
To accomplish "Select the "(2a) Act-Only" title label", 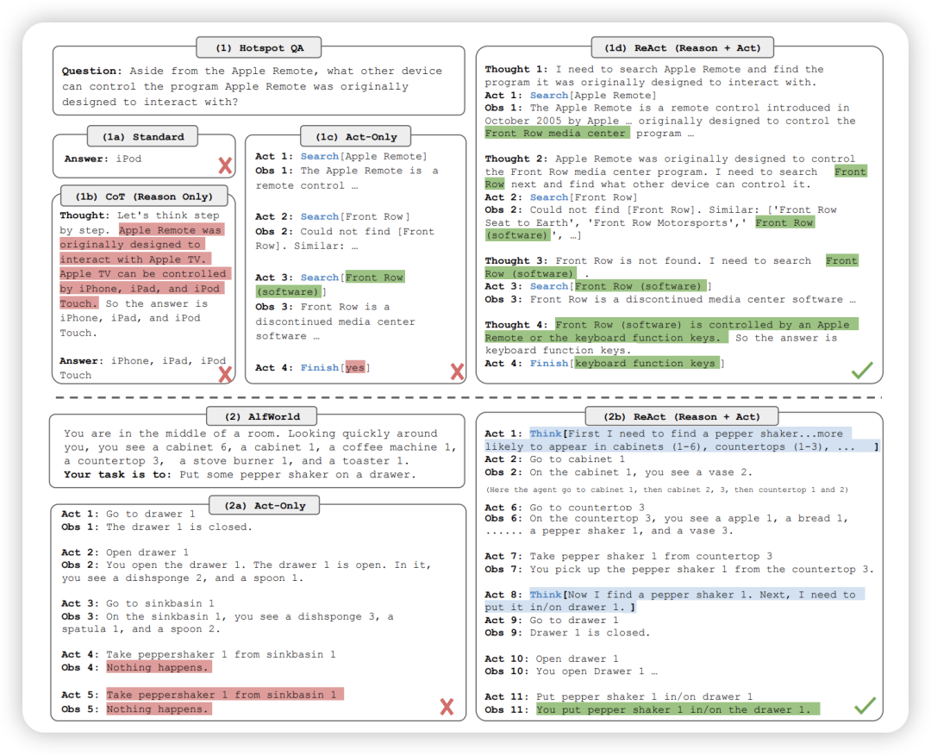I will [265, 506].
